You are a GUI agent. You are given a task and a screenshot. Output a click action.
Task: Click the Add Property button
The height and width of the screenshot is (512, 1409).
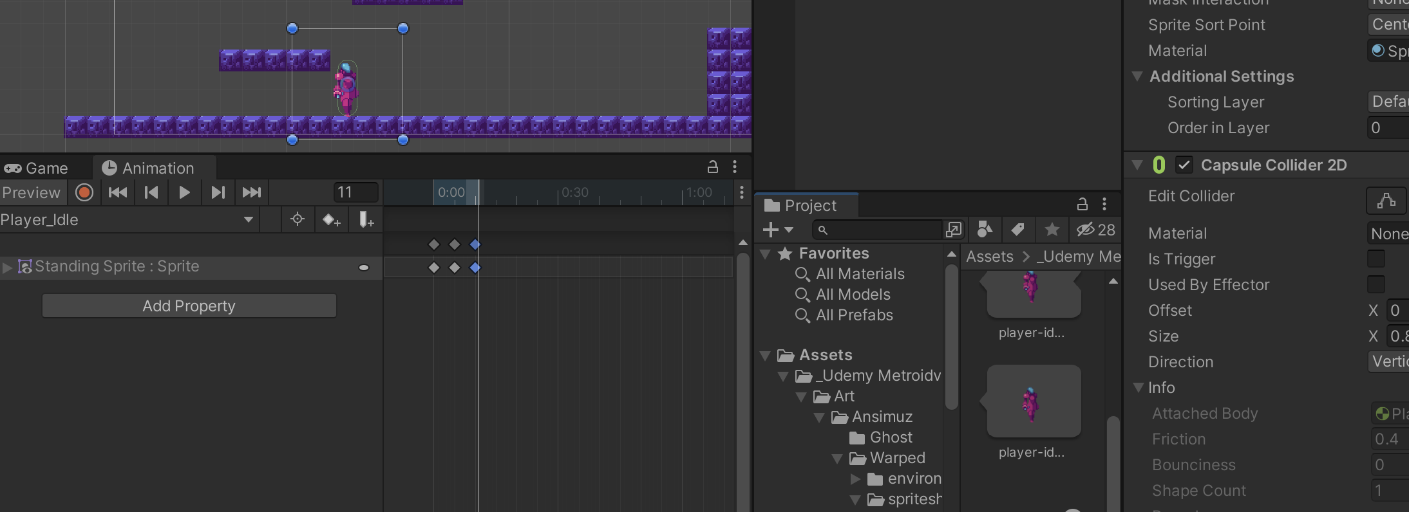point(189,306)
